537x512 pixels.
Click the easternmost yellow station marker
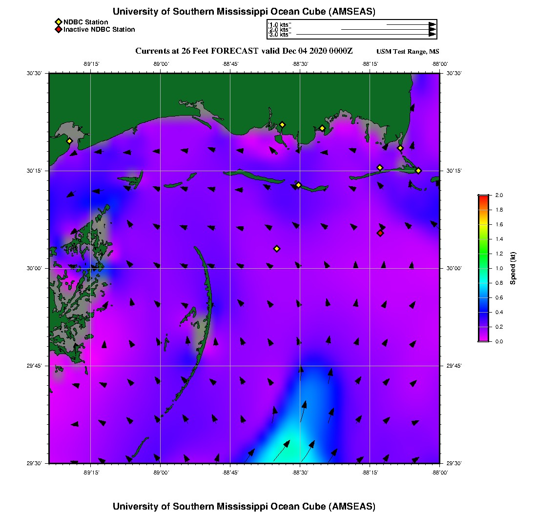[418, 170]
